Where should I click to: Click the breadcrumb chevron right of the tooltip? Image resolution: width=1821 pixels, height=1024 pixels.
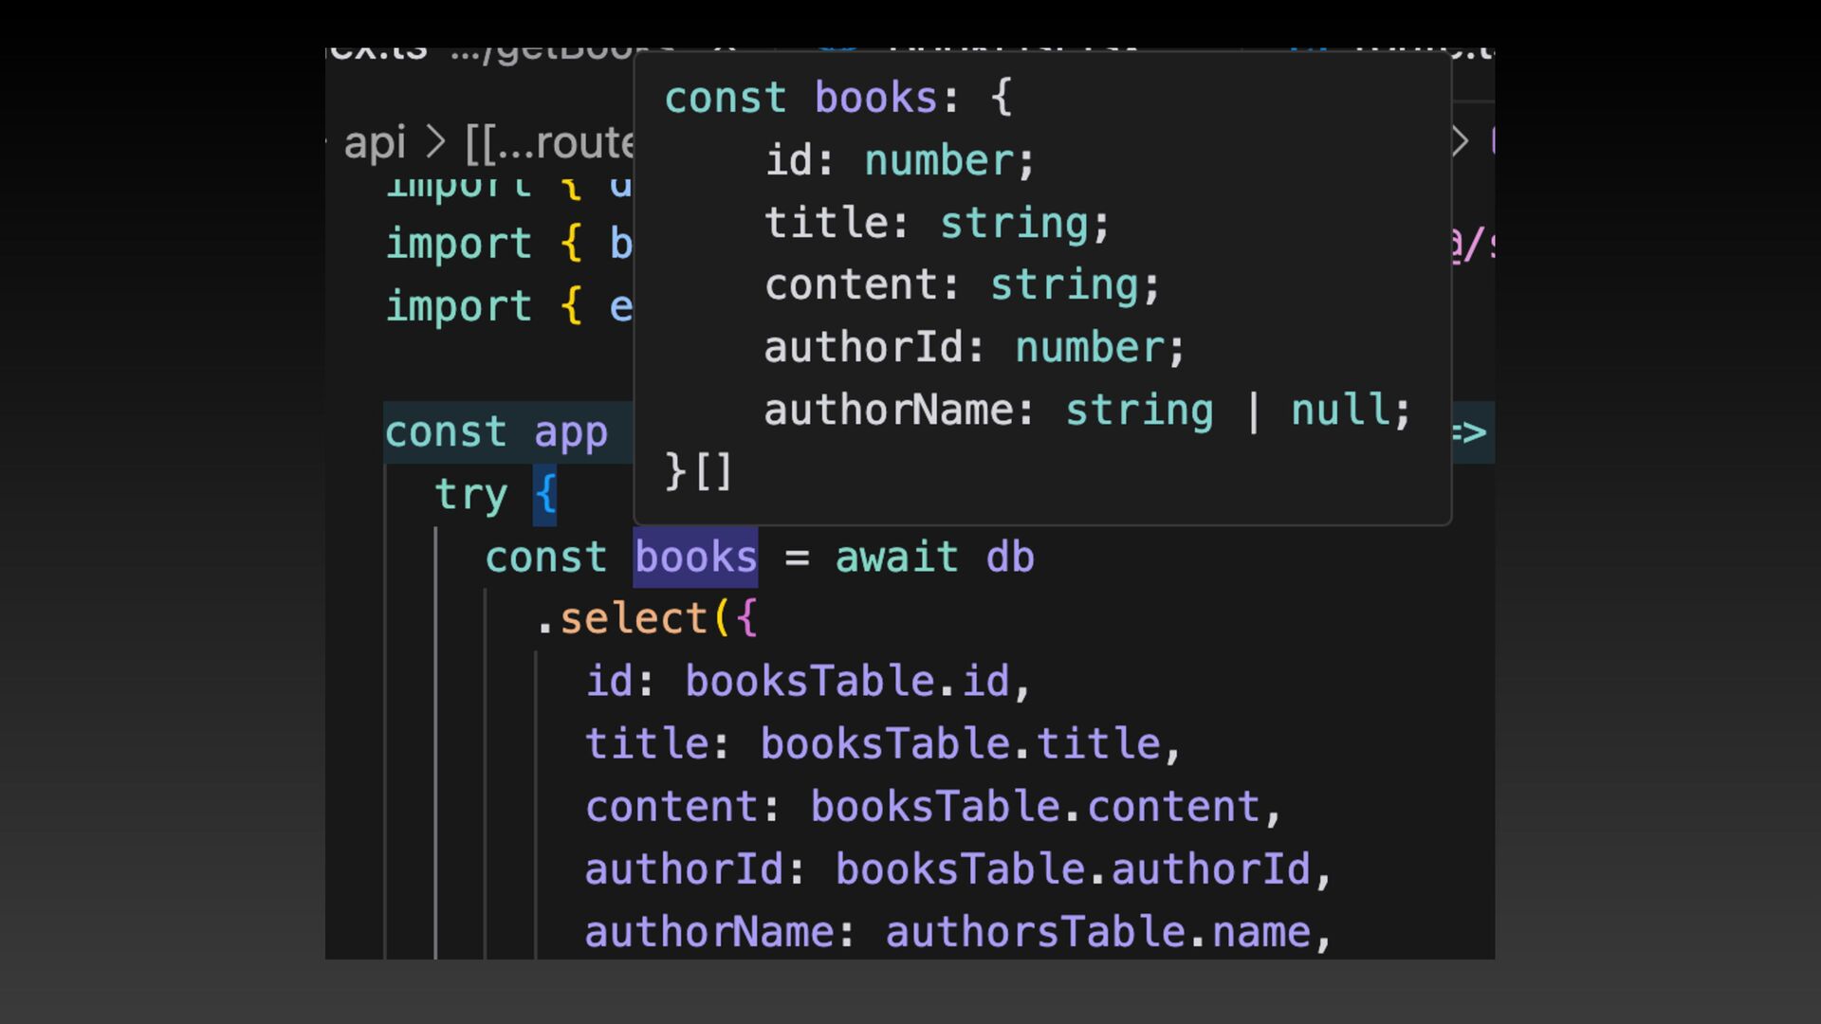coord(1461,142)
